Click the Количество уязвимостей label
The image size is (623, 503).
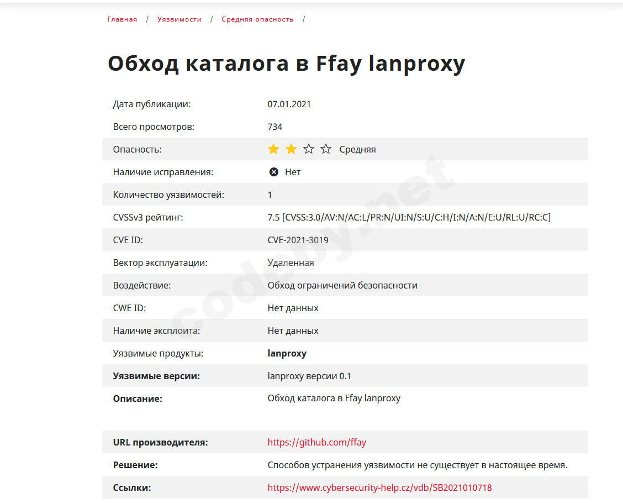pyautogui.click(x=168, y=195)
